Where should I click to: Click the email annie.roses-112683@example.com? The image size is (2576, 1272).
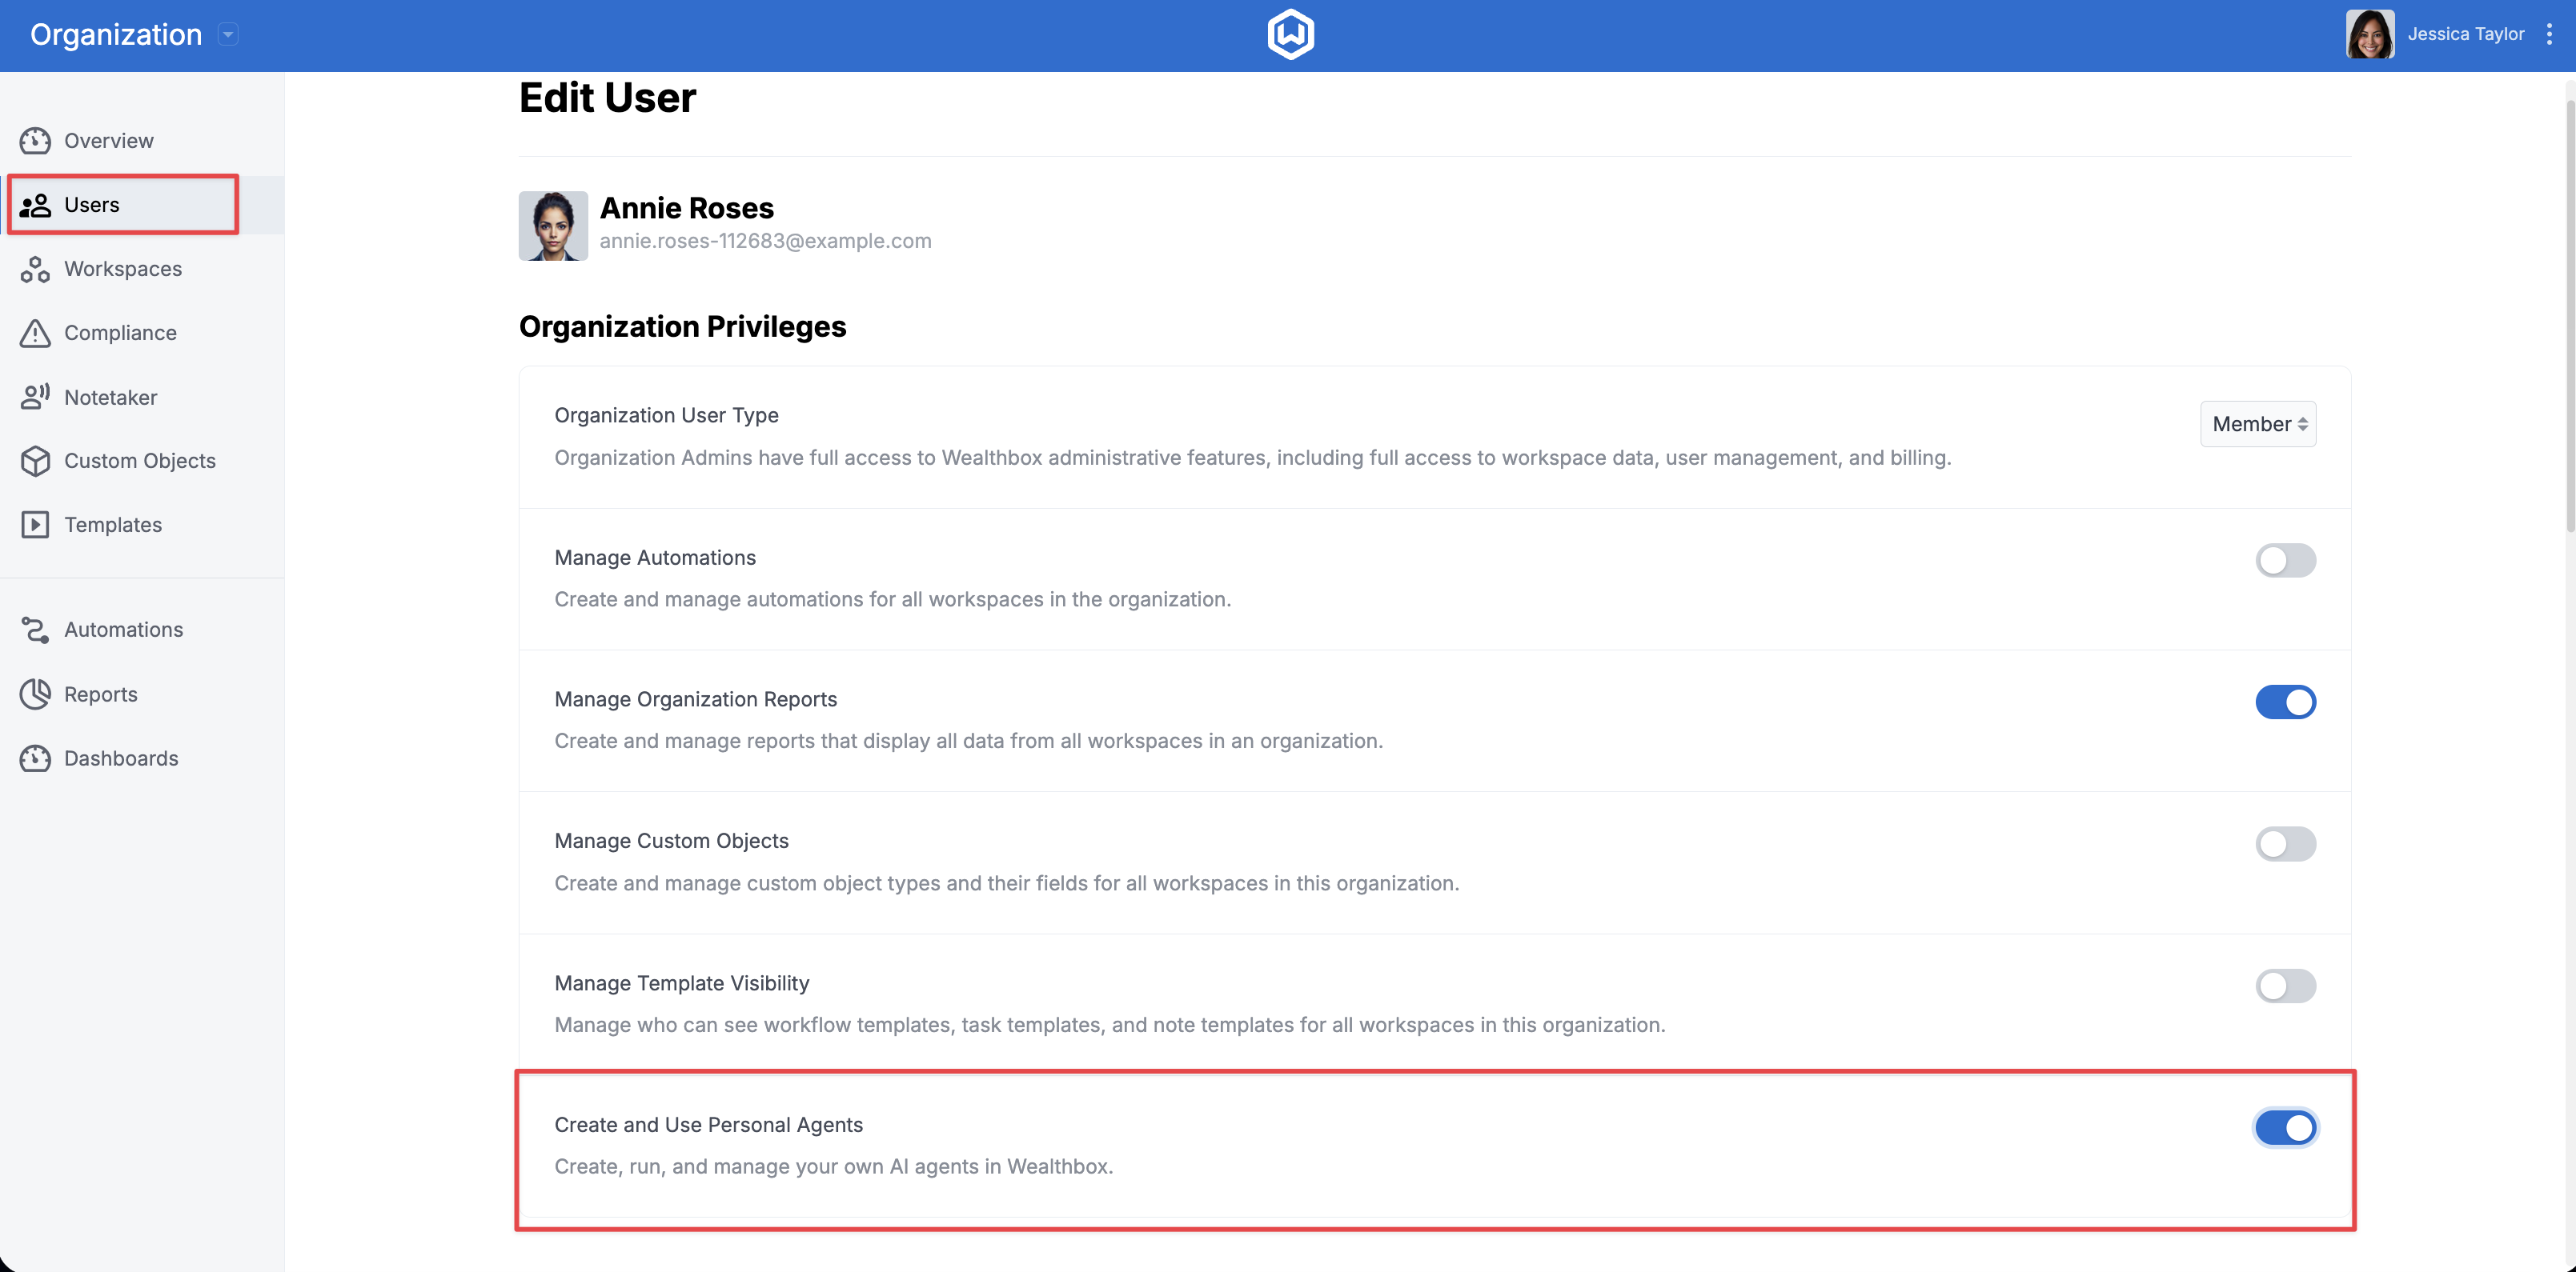765,241
